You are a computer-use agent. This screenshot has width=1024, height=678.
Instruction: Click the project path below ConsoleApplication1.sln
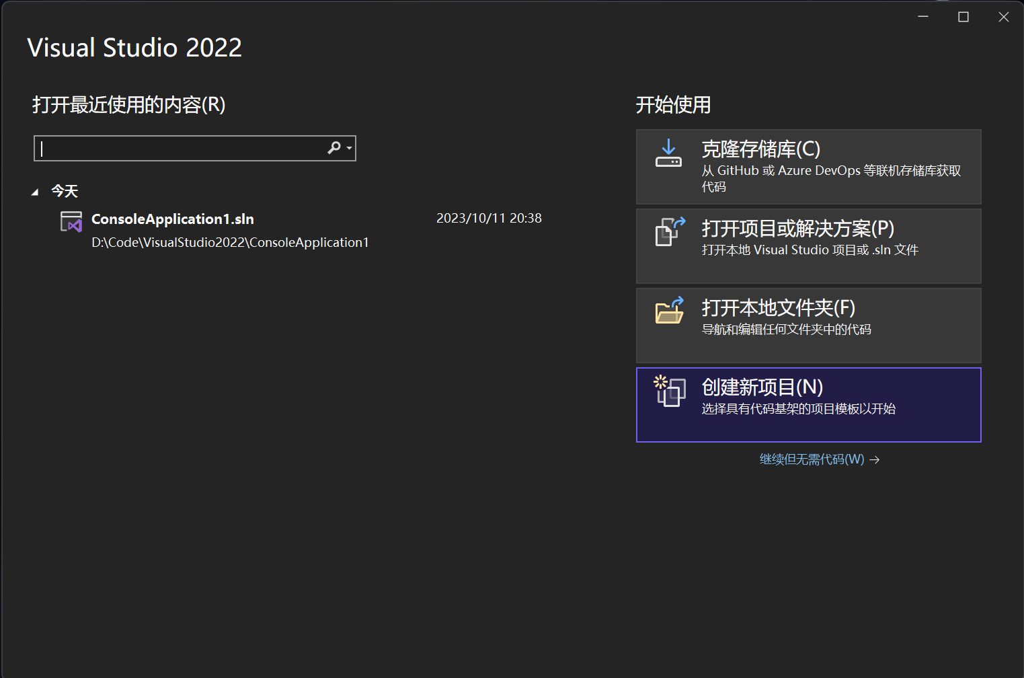point(229,242)
